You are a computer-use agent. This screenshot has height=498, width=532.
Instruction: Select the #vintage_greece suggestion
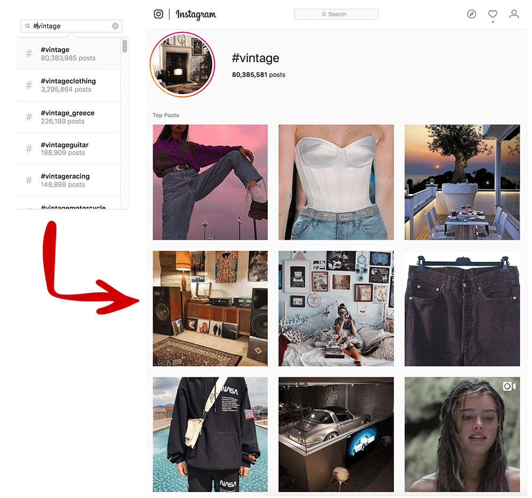pos(68,117)
